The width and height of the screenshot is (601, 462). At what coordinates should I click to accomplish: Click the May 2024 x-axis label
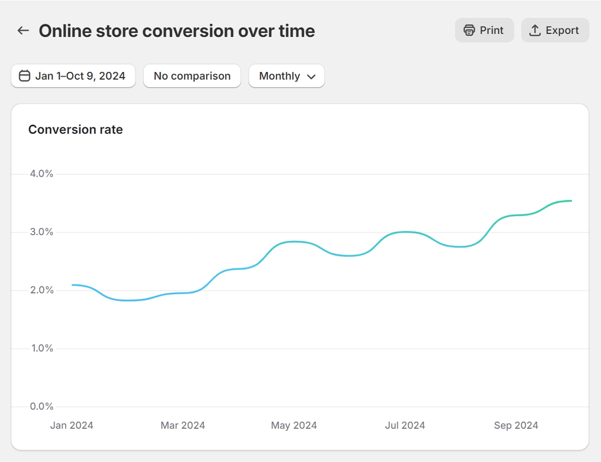(x=294, y=425)
